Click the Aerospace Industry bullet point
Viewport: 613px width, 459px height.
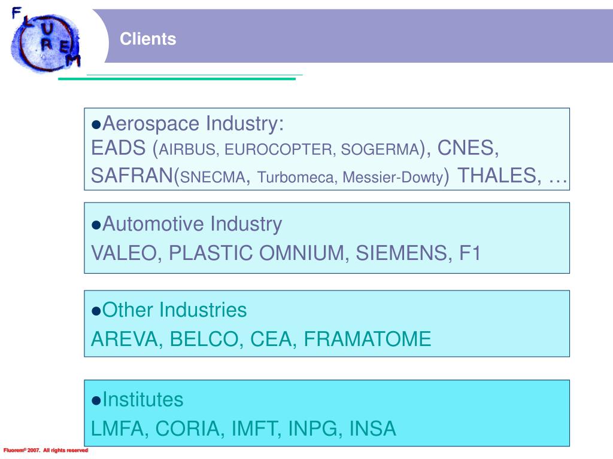(96, 124)
